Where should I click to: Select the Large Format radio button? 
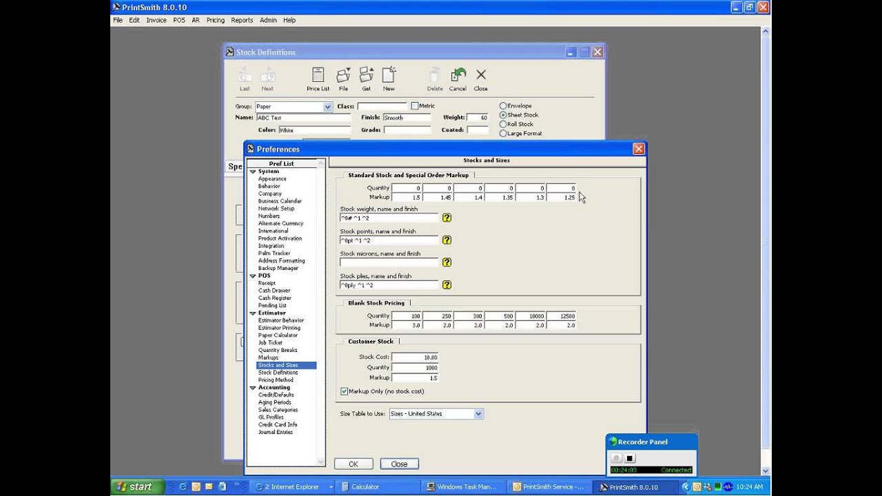(503, 133)
